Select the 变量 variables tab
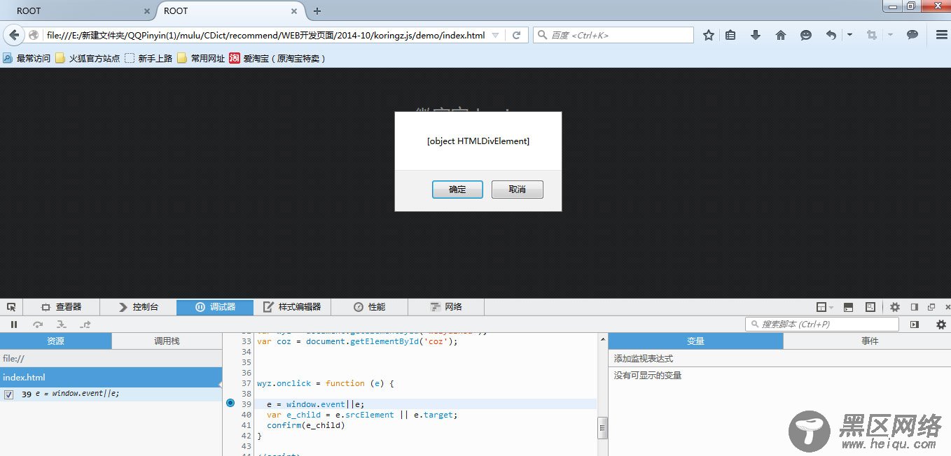Screen dimensions: 951x456 [695, 341]
